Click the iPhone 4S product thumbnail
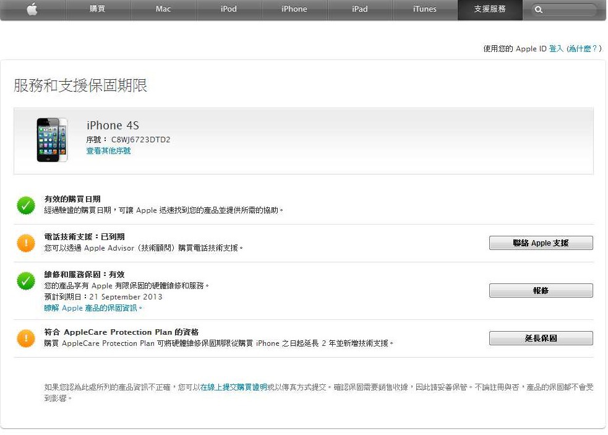Viewport: 608px width, 435px height. point(52,140)
